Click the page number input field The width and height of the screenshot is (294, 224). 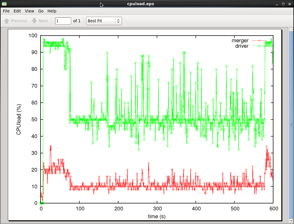(x=63, y=21)
